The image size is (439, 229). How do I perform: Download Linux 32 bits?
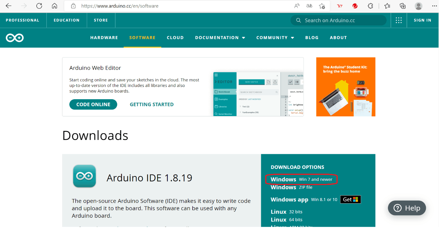pos(287,212)
